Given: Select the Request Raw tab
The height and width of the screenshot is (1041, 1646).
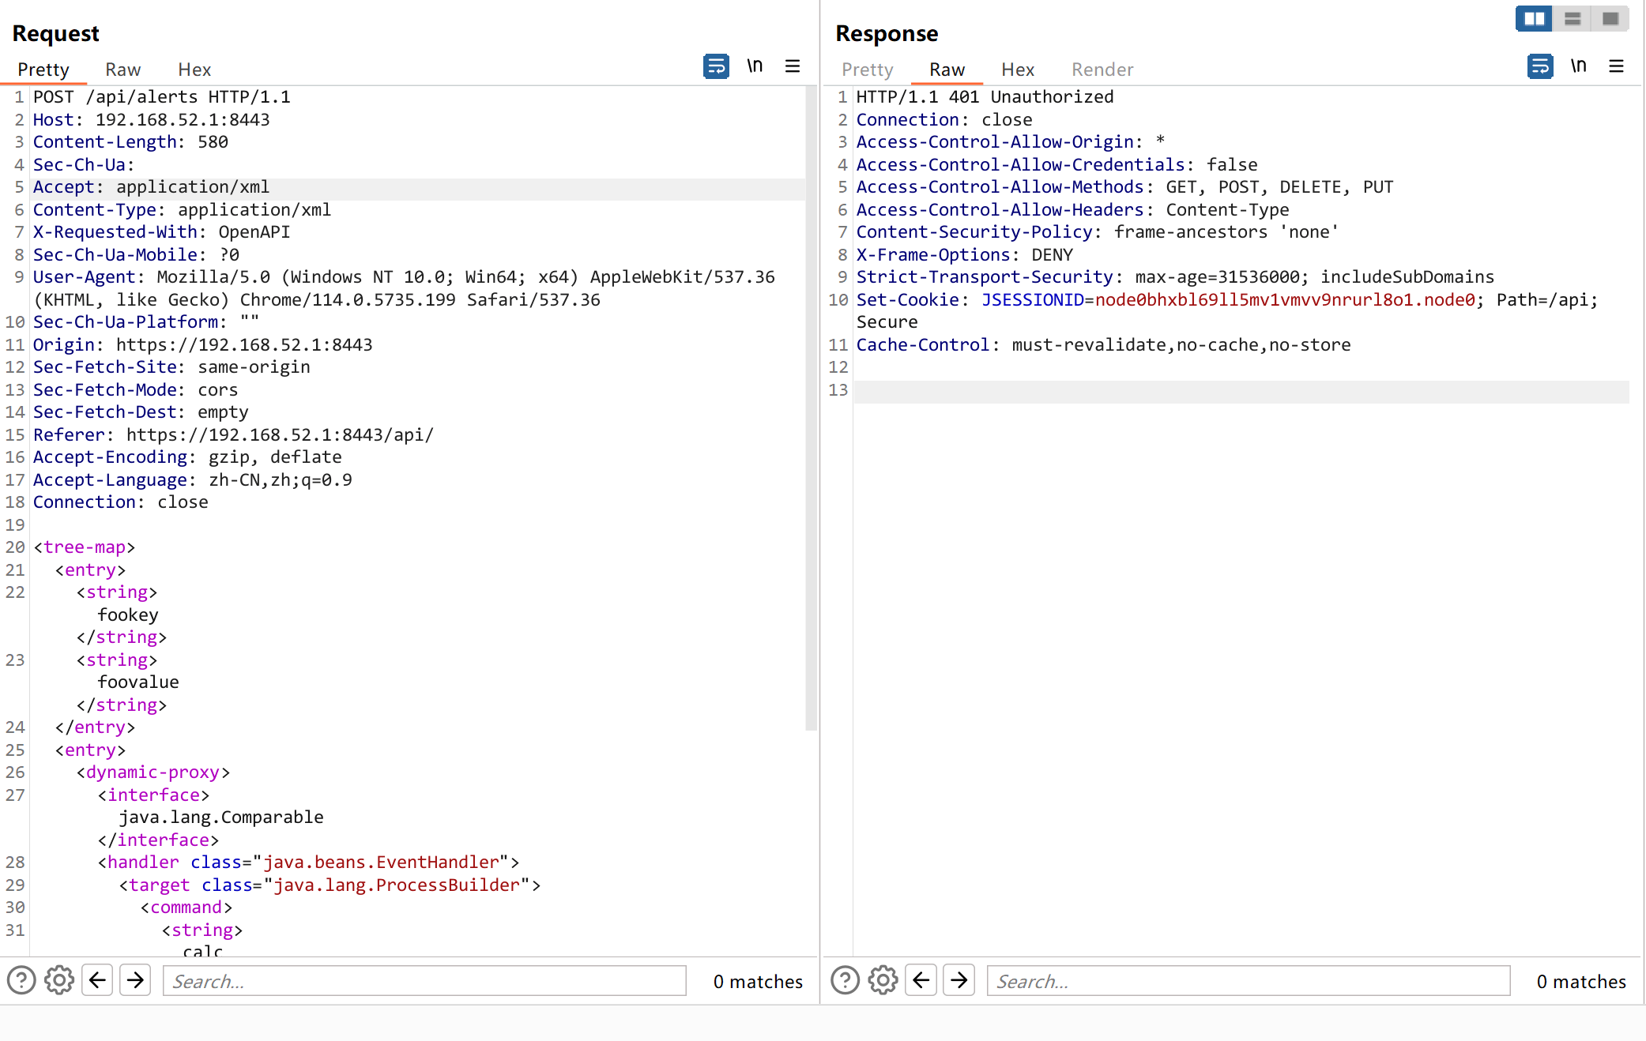Looking at the screenshot, I should point(123,70).
